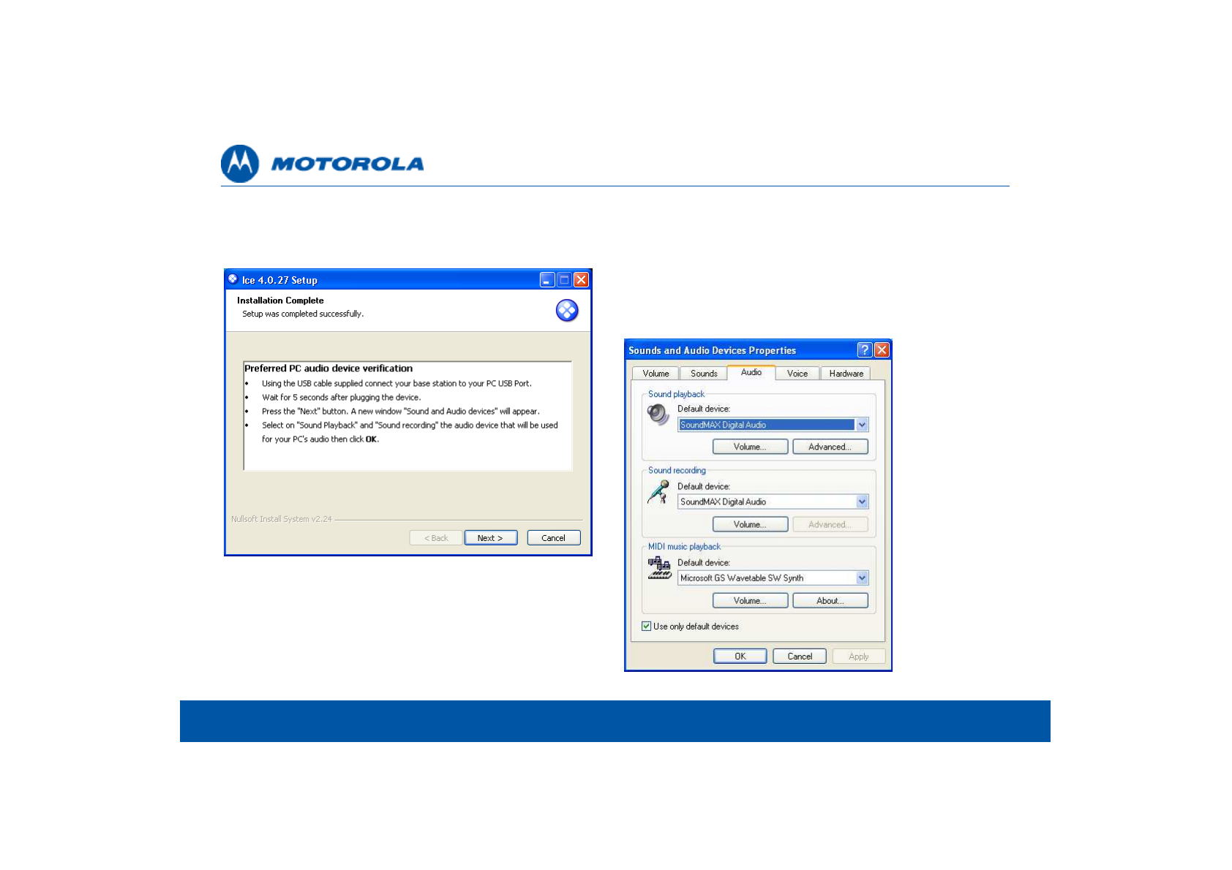The height and width of the screenshot is (870, 1232).
Task: Click the 'Installation Complete' heading text
Action: tap(280, 300)
